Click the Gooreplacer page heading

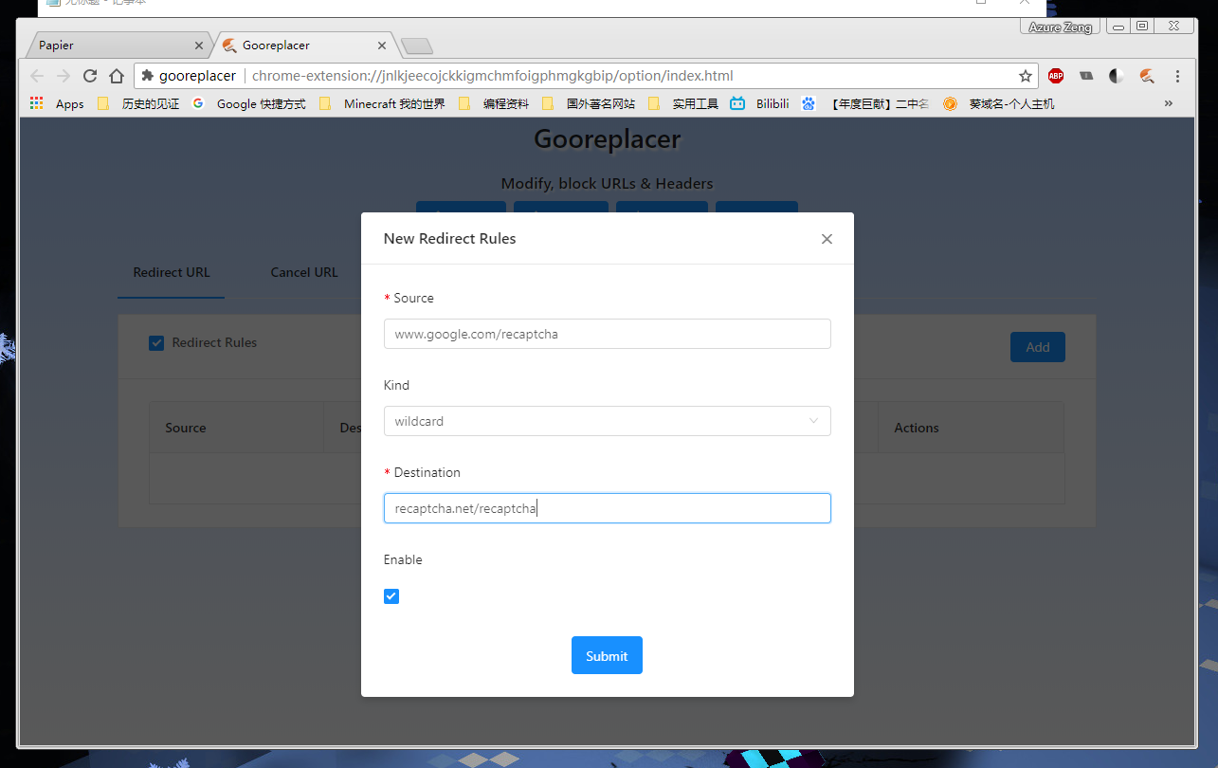pyautogui.click(x=608, y=139)
